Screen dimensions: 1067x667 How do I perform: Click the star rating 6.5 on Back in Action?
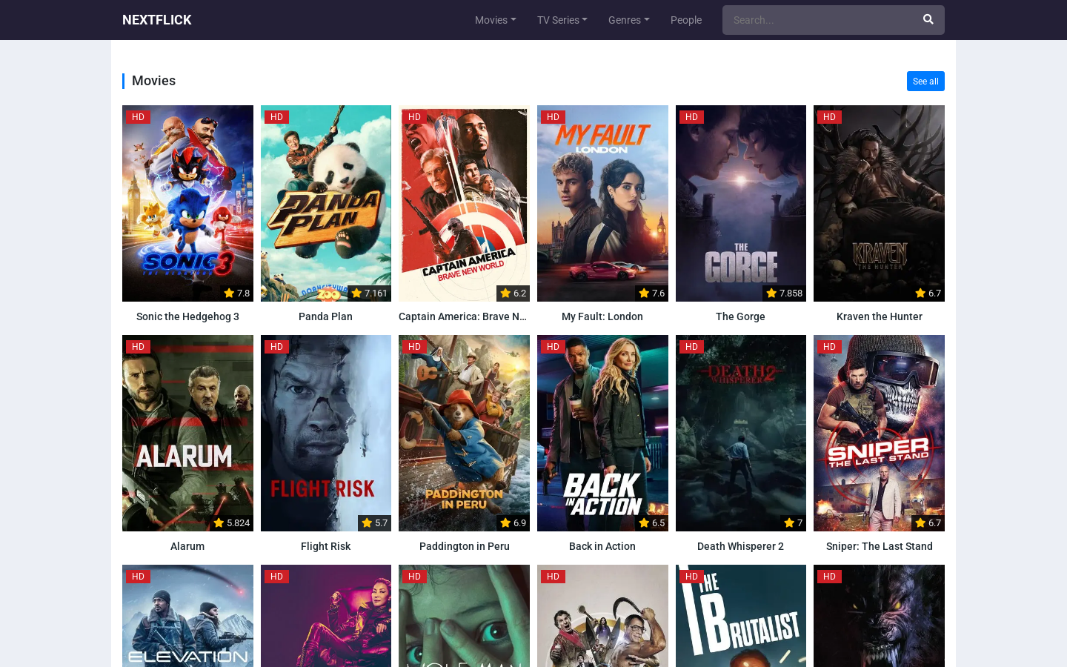point(651,523)
